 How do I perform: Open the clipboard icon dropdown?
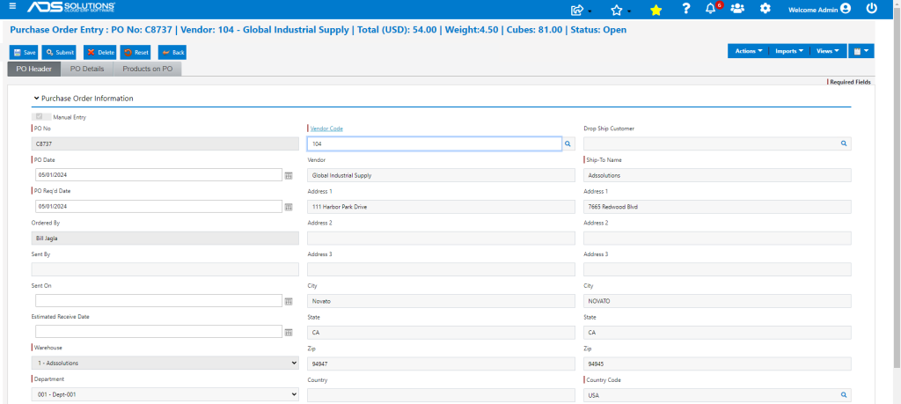(x=861, y=51)
